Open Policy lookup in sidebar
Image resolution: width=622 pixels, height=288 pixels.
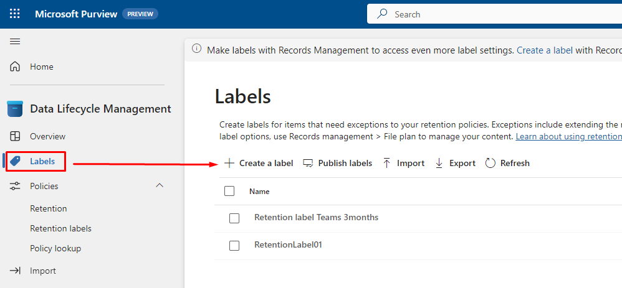click(55, 248)
